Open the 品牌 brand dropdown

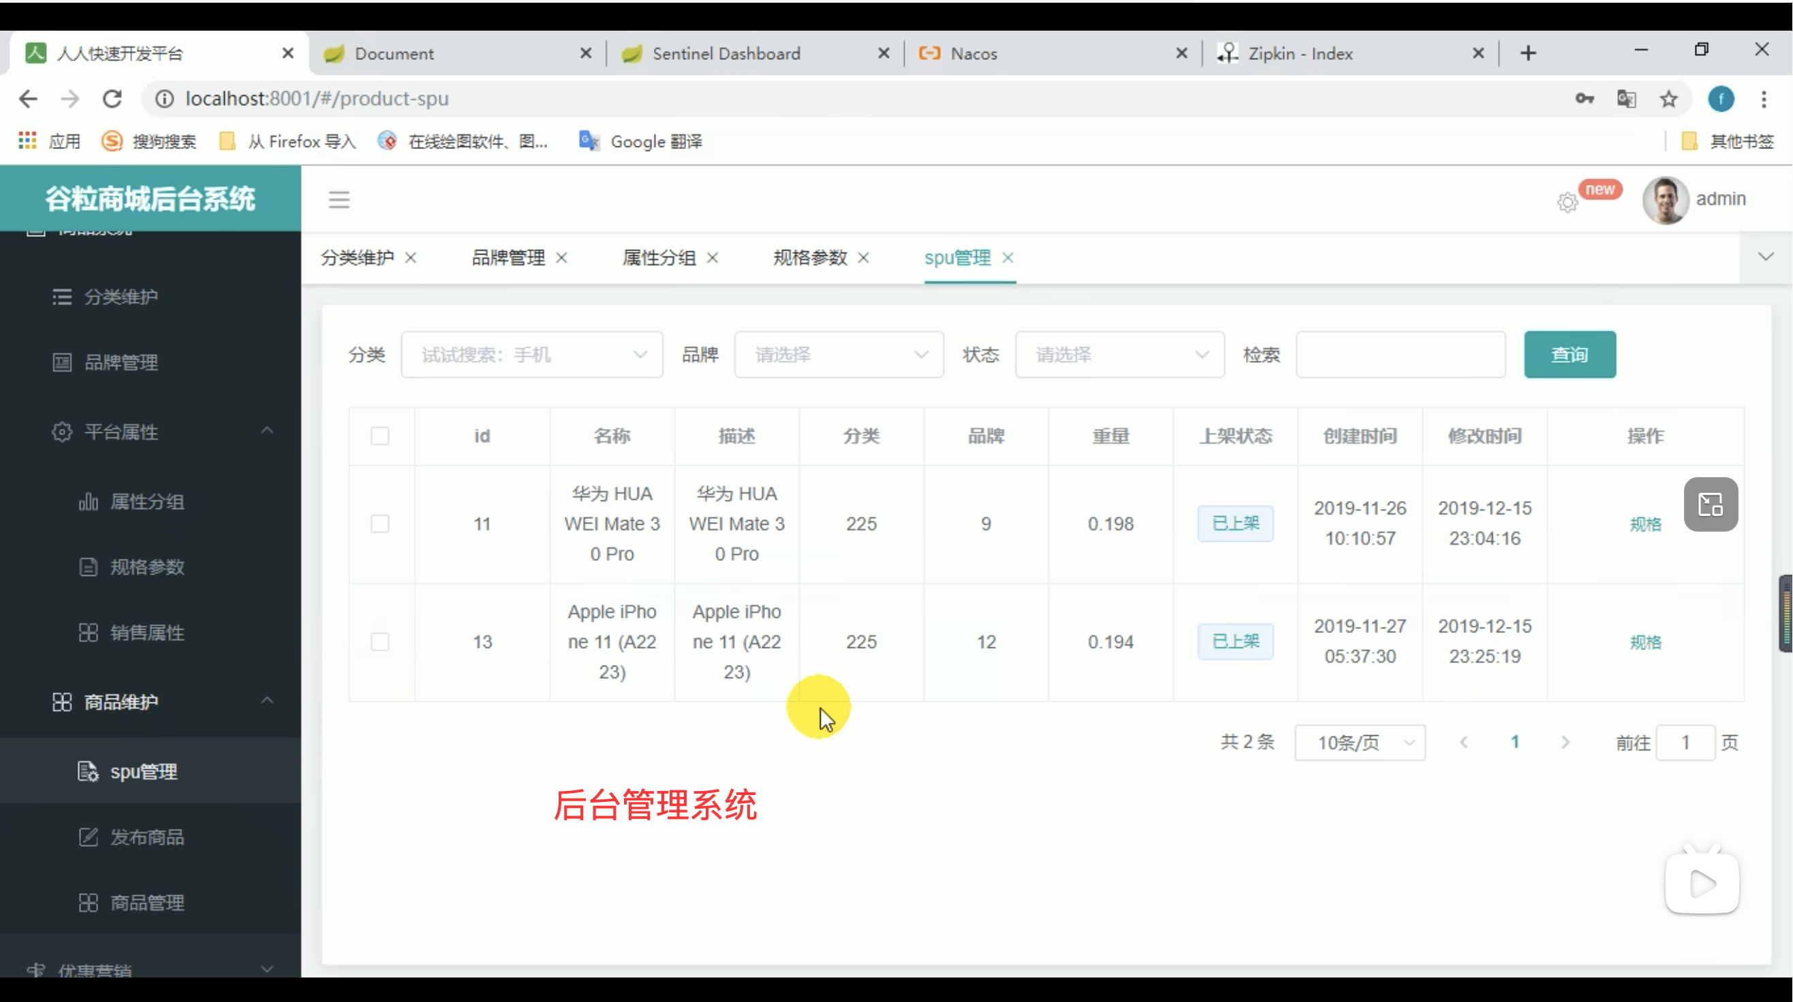click(x=839, y=355)
